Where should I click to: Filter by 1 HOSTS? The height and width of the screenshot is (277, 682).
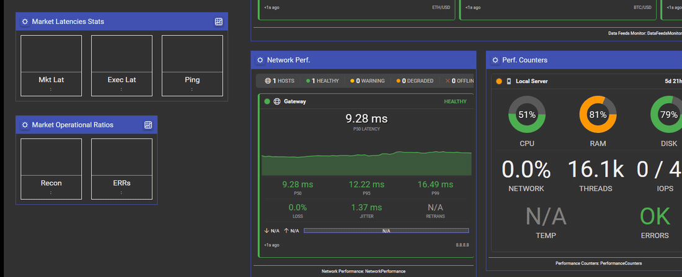280,80
